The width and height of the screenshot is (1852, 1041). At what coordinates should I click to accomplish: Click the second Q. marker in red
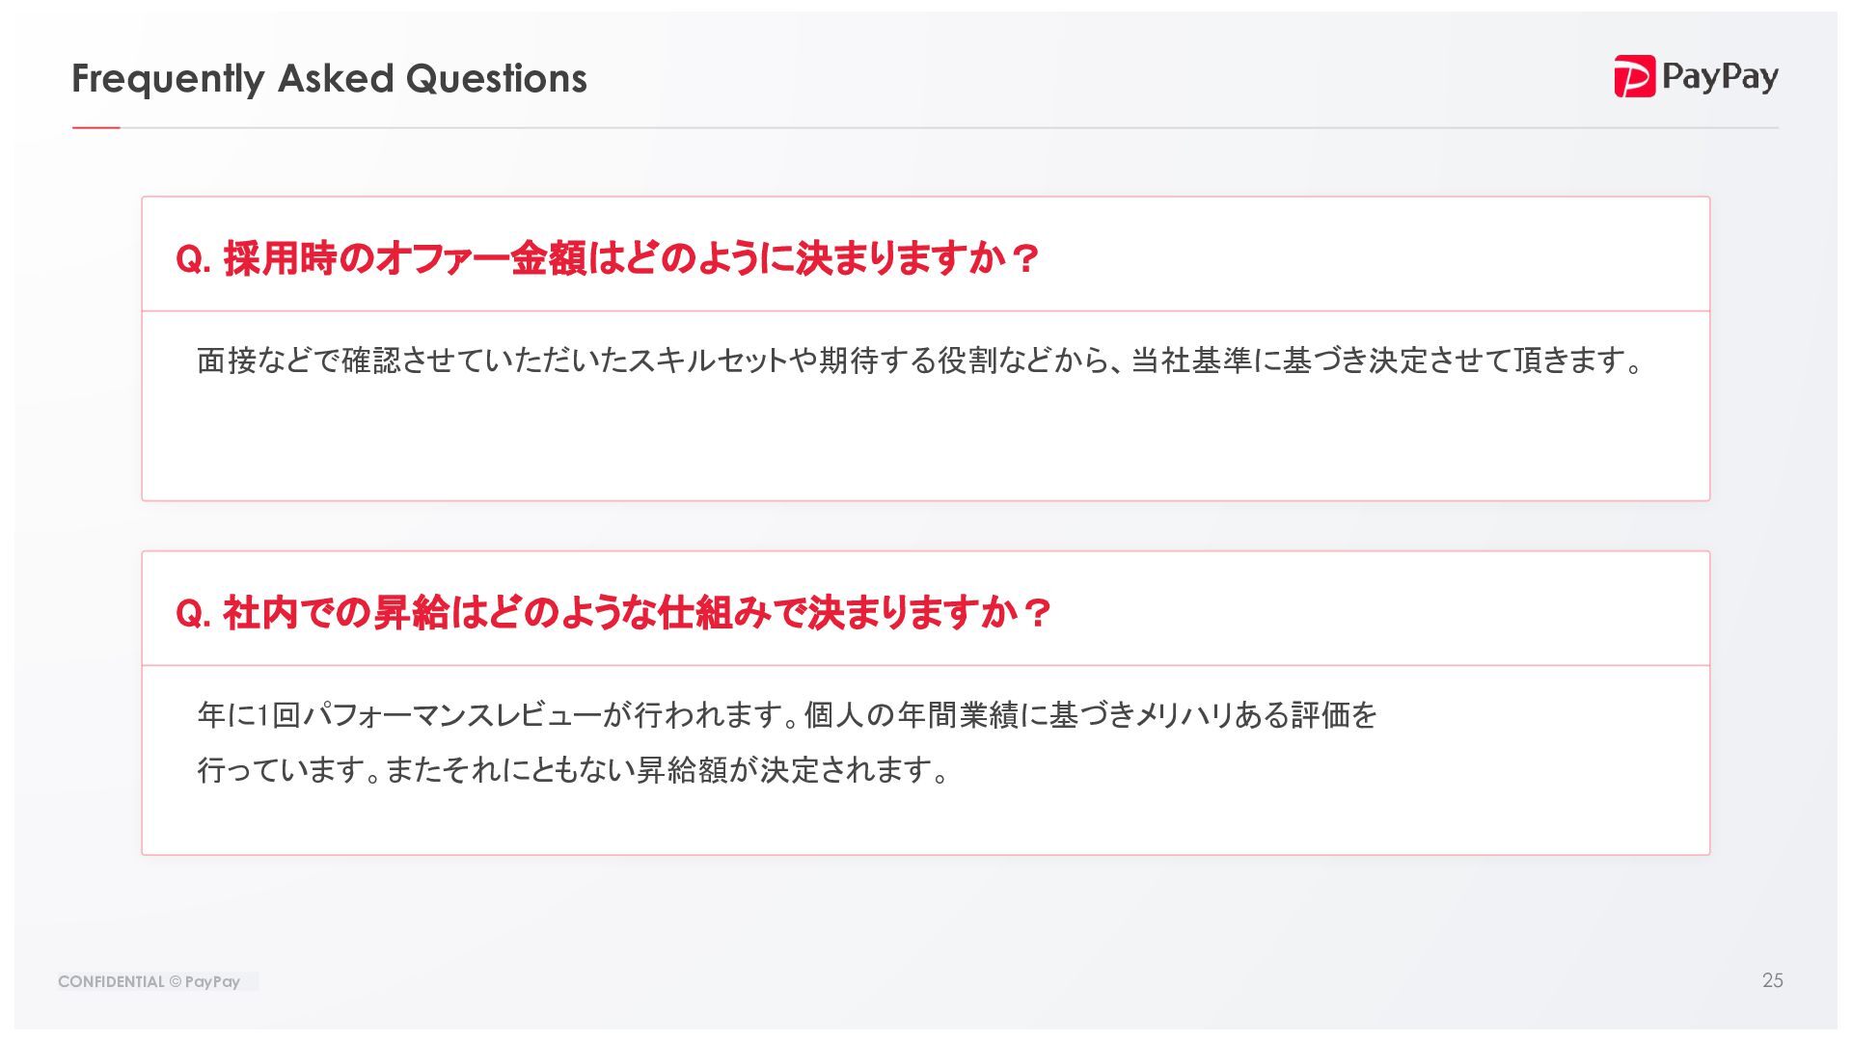[193, 614]
